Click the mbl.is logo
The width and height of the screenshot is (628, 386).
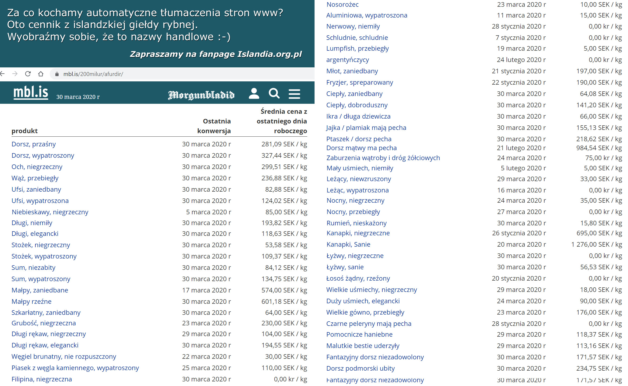tap(31, 93)
